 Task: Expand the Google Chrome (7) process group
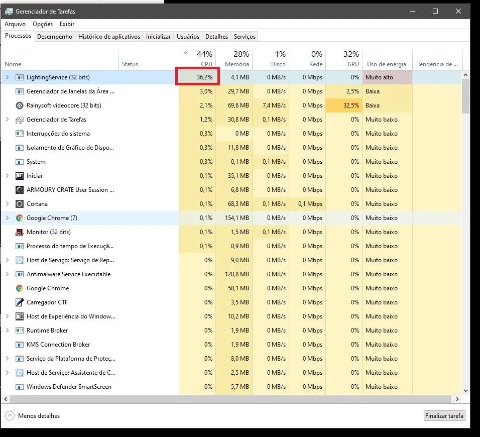(8, 217)
